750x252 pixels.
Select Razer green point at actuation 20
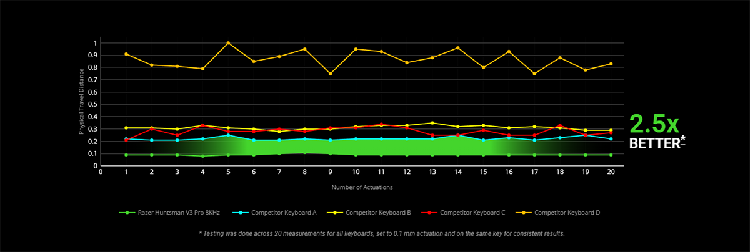(611, 155)
